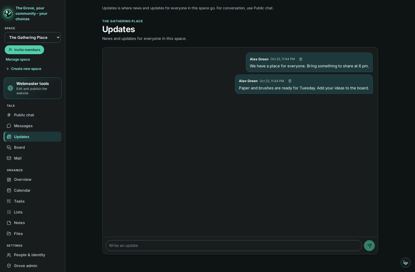Click 'The Grove, your community' title
The image size is (415, 272).
tap(31, 13)
